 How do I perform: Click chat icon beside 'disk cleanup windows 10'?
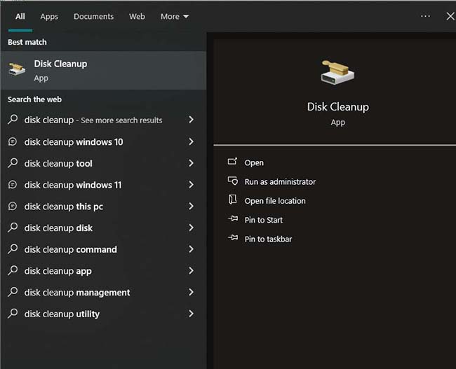[13, 141]
